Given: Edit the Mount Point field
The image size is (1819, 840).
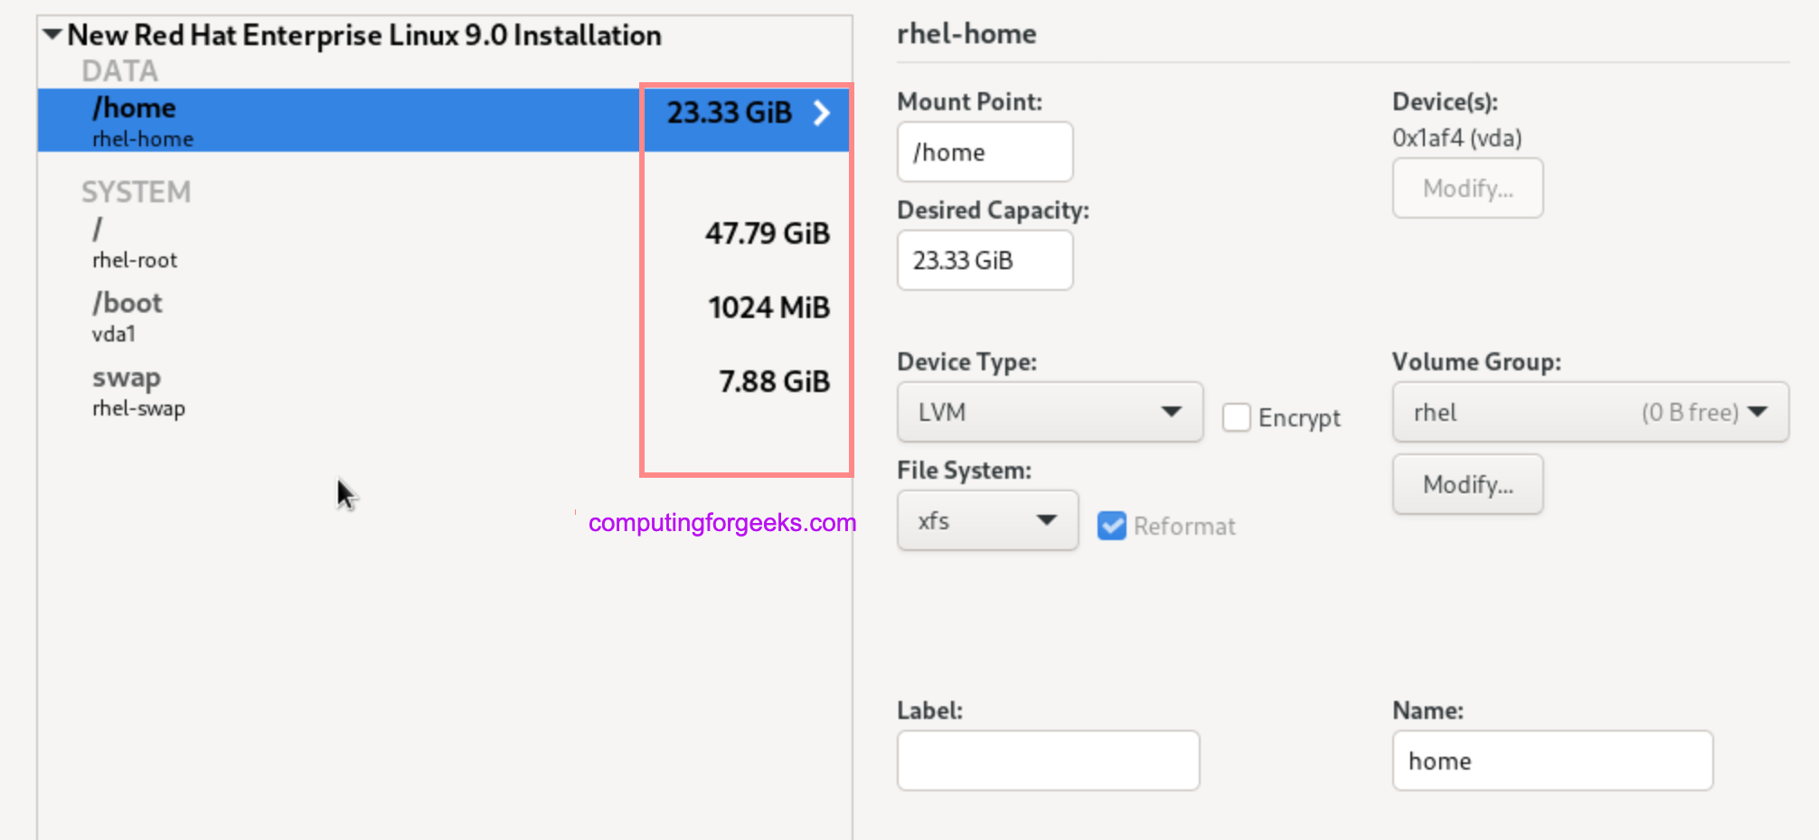Looking at the screenshot, I should [984, 152].
